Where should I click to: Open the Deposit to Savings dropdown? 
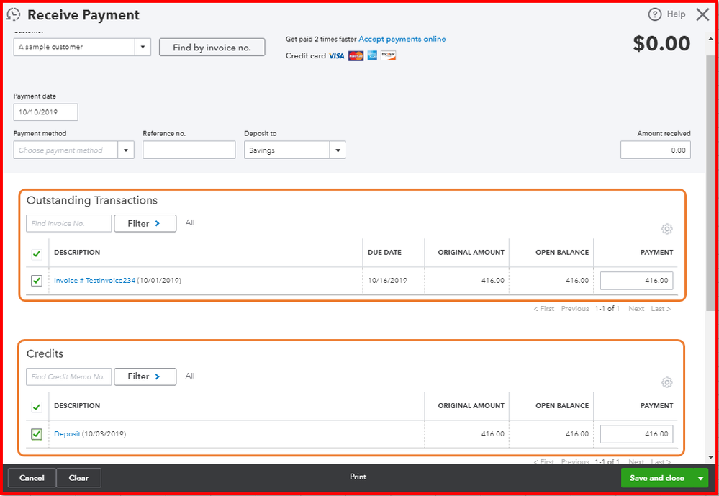pyautogui.click(x=338, y=150)
